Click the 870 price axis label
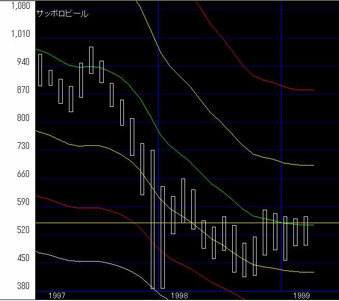The image size is (339, 301). (24, 90)
